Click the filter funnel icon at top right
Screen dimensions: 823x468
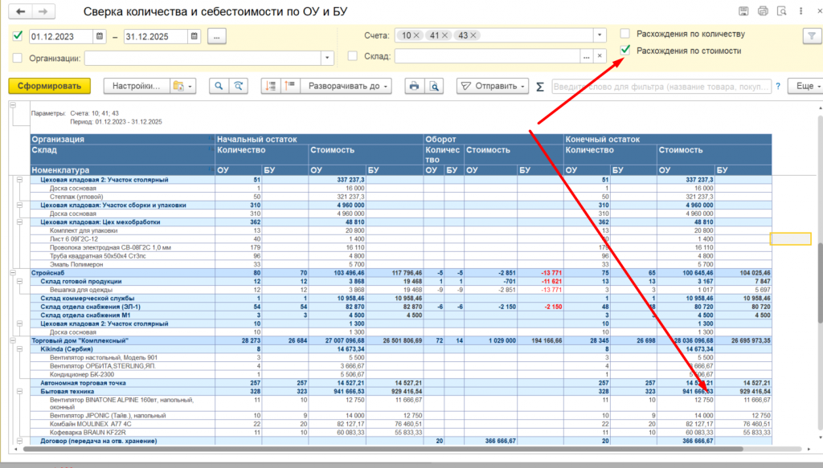(809, 36)
